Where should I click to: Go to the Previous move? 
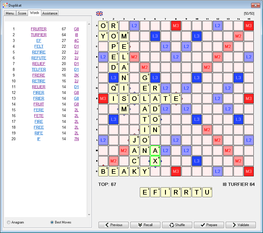click(113, 225)
